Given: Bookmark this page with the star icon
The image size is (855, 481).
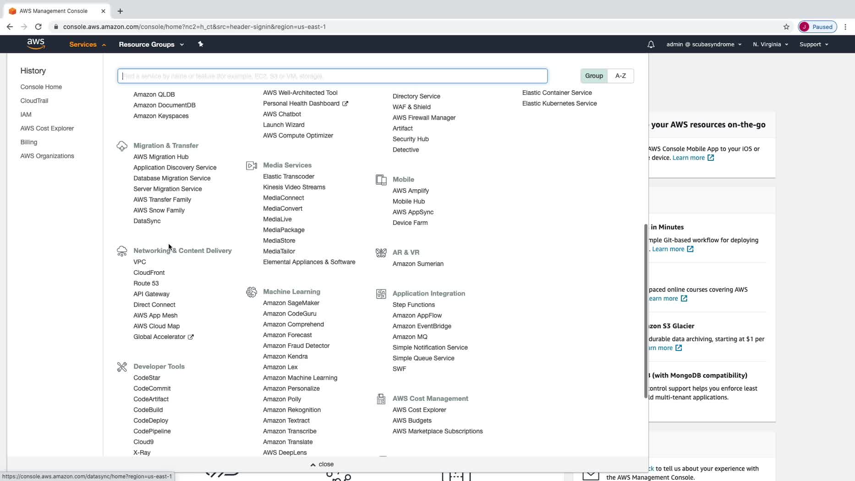Looking at the screenshot, I should 786,27.
